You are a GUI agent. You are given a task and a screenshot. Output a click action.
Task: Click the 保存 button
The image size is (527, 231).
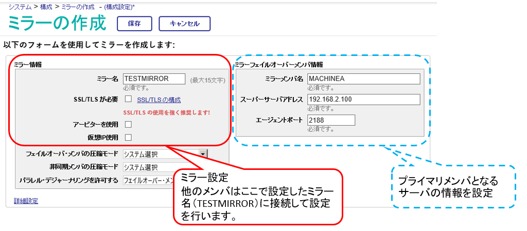coord(134,24)
